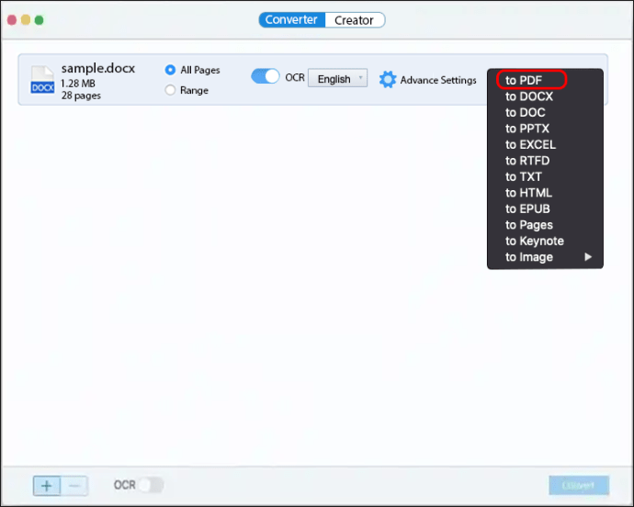Click the 1.28 MB file size text

click(x=78, y=84)
